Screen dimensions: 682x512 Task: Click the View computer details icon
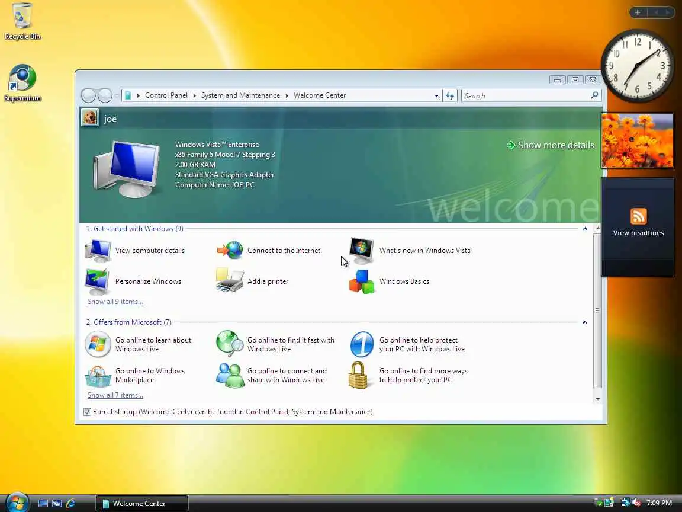point(98,250)
